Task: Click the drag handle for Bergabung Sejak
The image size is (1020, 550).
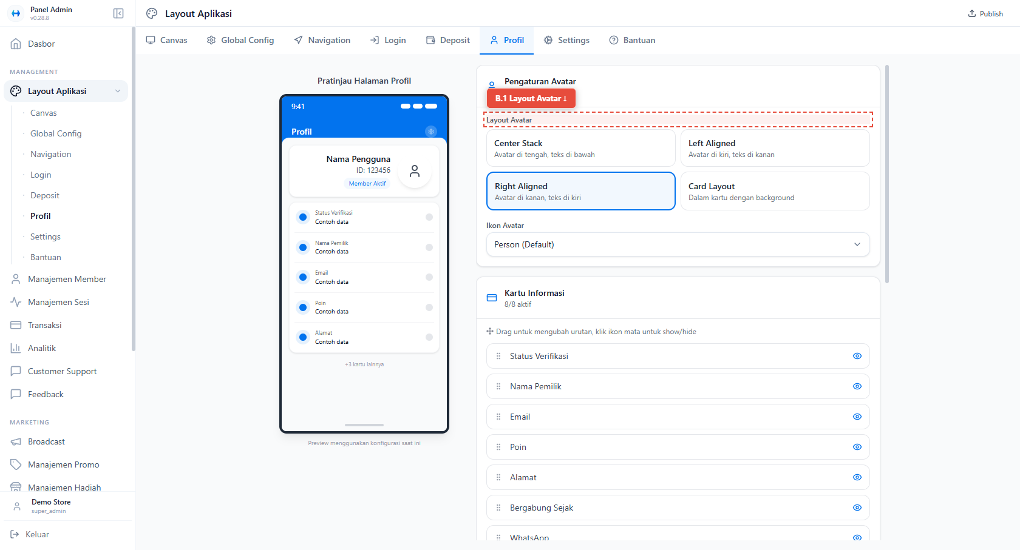Action: point(498,508)
